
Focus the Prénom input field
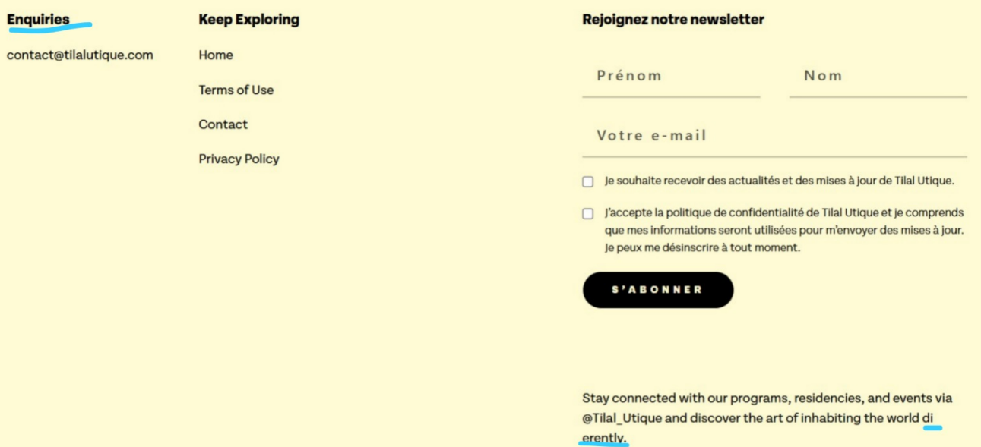(671, 77)
